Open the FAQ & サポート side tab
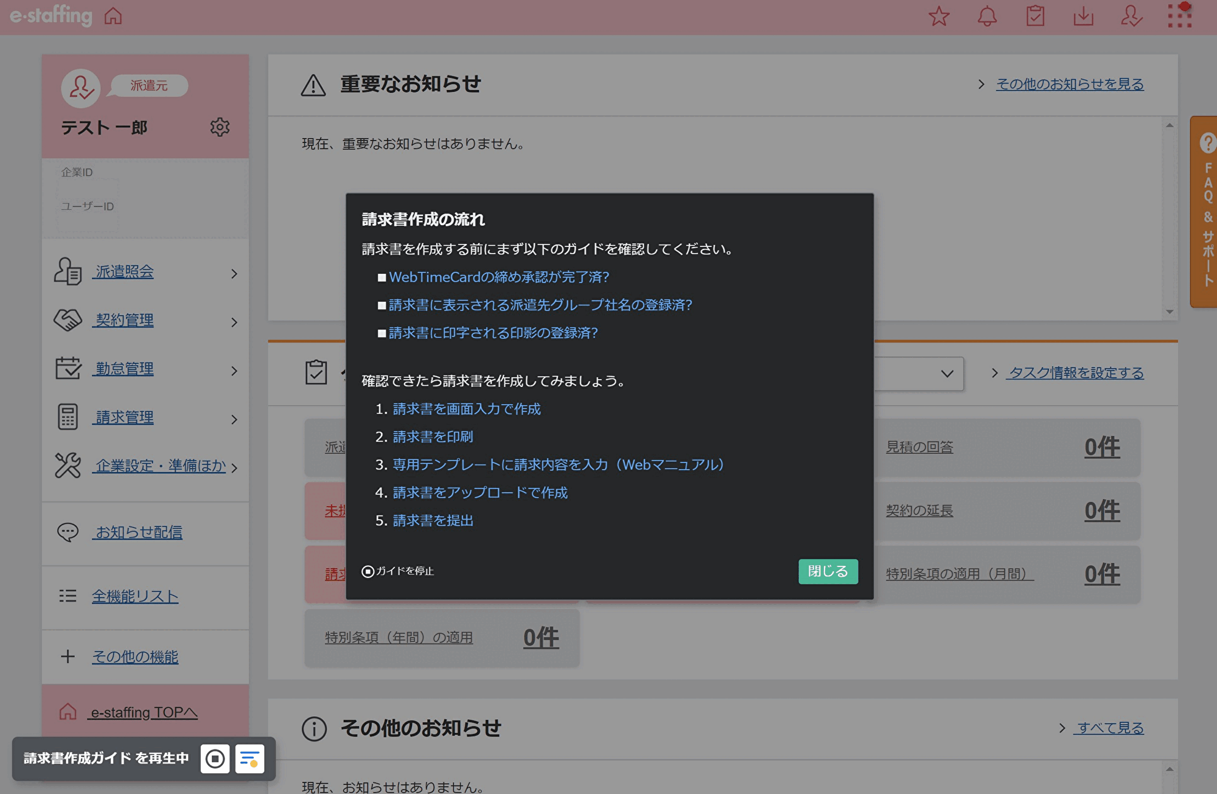 coord(1207,212)
